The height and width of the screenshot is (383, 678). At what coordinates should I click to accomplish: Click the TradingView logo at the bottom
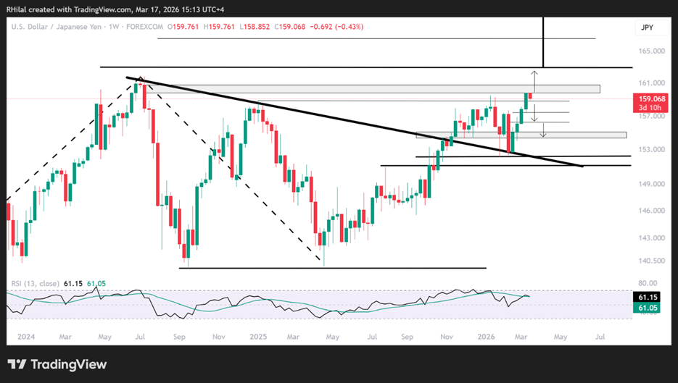[57, 364]
